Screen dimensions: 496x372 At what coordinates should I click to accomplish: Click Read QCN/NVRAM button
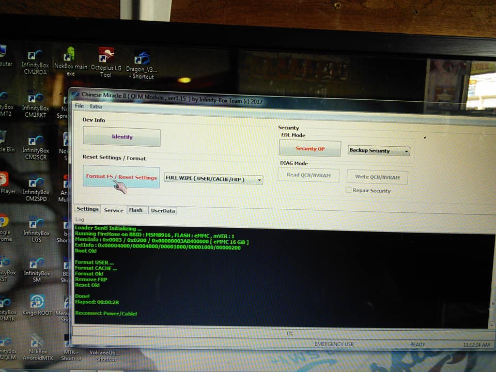click(308, 175)
